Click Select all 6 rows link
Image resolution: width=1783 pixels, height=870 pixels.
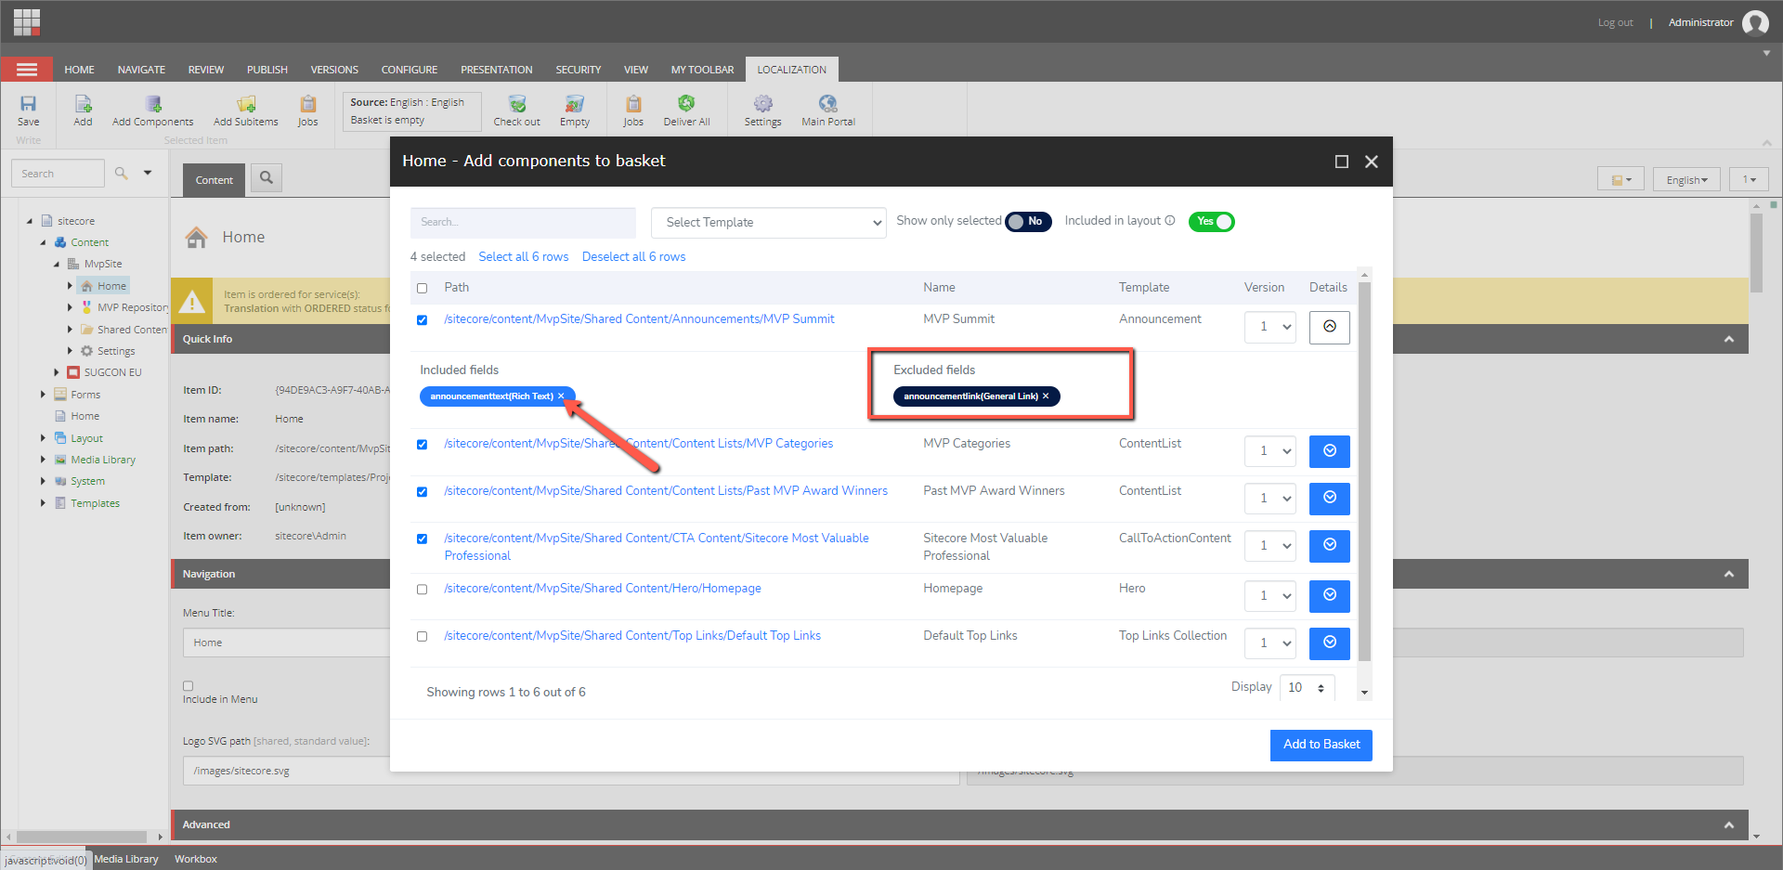(524, 257)
